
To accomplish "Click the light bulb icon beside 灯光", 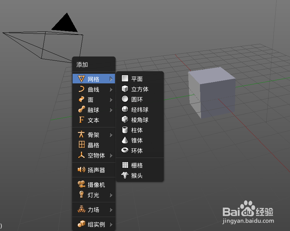I will [81, 194].
